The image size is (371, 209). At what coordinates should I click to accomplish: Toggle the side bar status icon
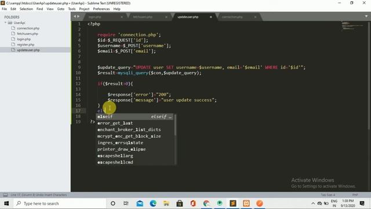click(5, 195)
